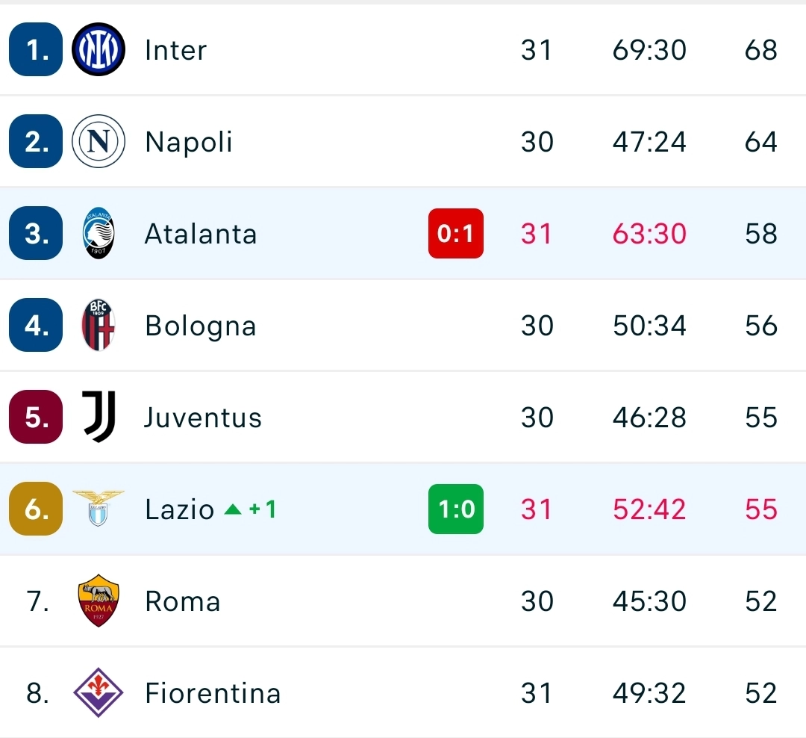
Task: Open the Napoli team page
Action: click(x=188, y=141)
